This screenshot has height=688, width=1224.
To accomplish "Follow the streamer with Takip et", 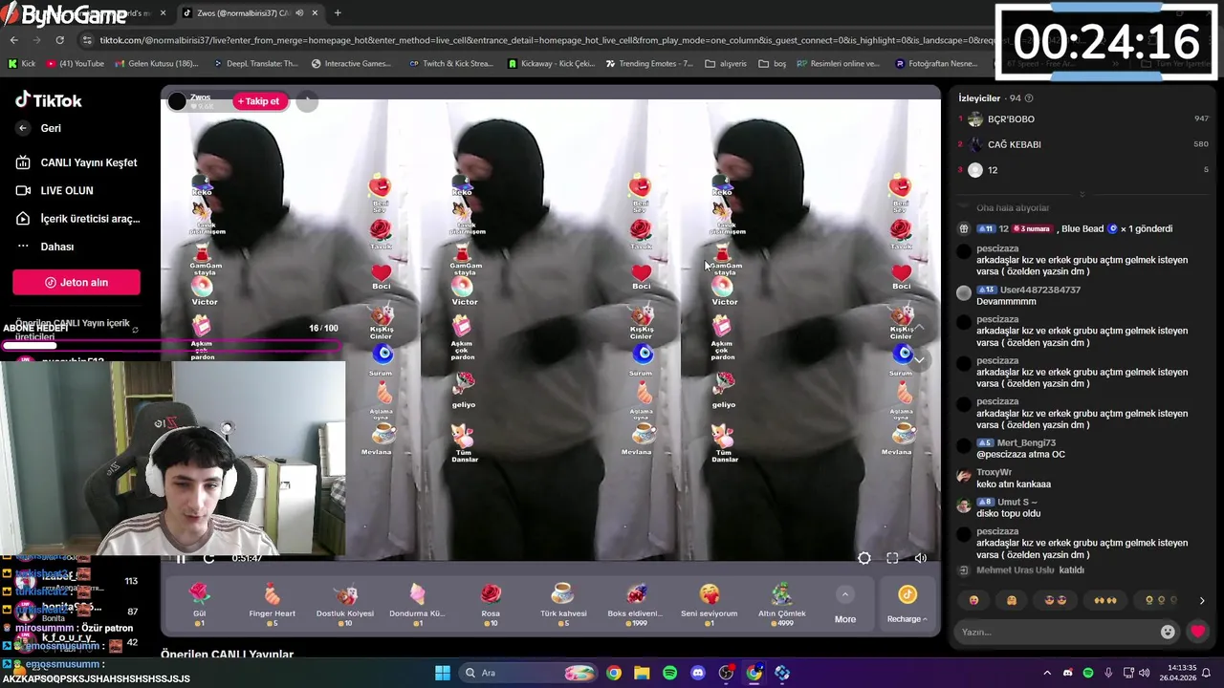I will (259, 101).
